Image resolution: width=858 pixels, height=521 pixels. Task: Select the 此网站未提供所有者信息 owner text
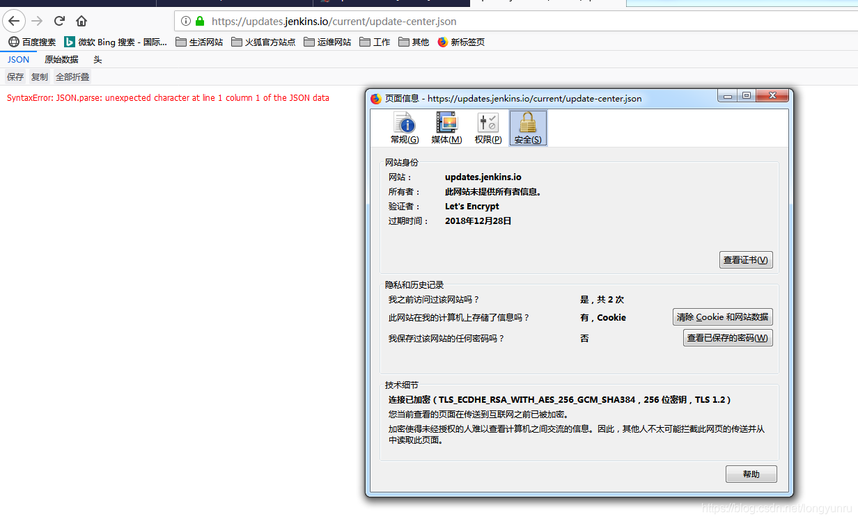point(493,192)
